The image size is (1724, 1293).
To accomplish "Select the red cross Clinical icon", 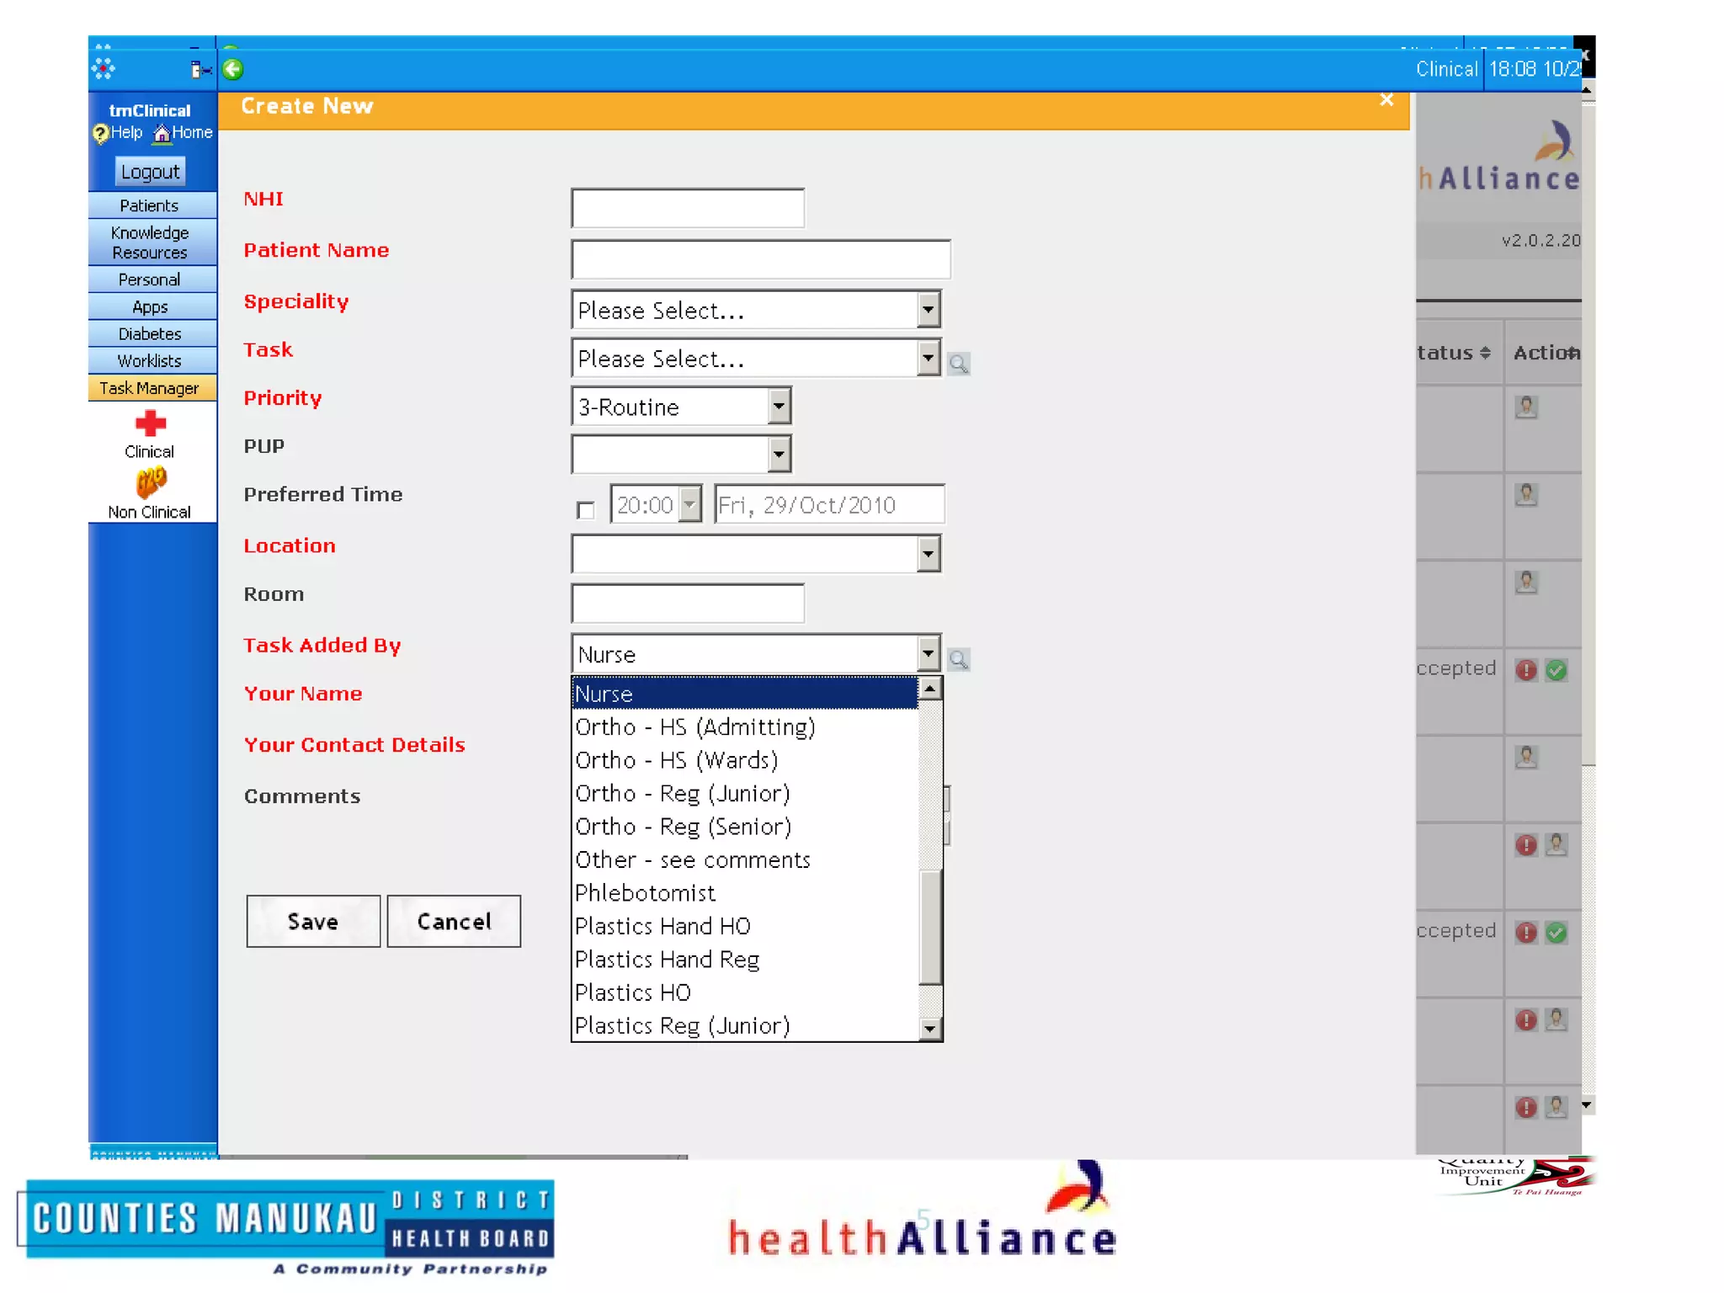I will [151, 423].
